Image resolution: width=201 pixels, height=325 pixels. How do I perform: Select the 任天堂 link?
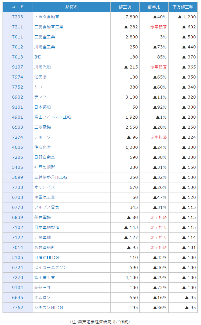pyautogui.click(x=40, y=77)
